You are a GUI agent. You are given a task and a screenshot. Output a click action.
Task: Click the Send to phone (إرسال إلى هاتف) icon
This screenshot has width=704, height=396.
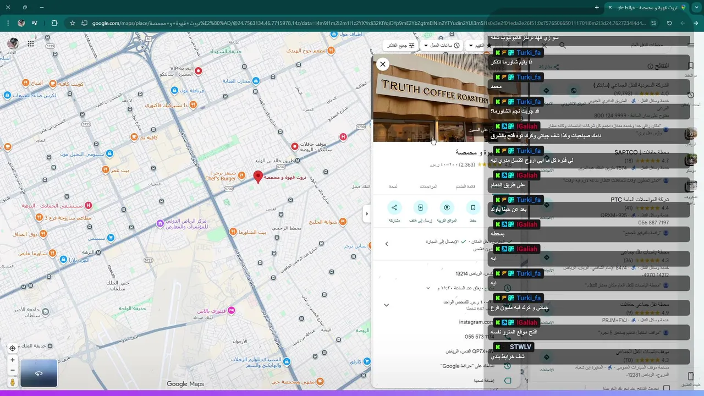(x=420, y=207)
